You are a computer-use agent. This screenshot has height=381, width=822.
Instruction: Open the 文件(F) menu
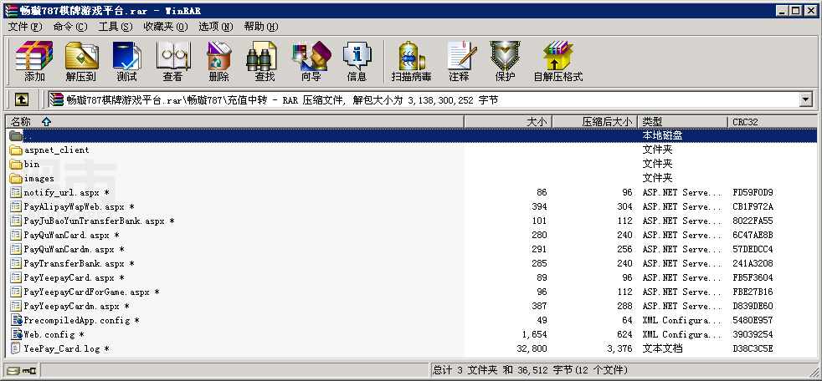click(x=24, y=27)
